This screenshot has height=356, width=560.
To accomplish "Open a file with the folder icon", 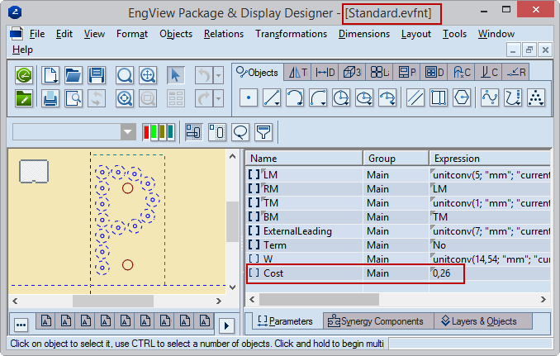I will 74,76.
